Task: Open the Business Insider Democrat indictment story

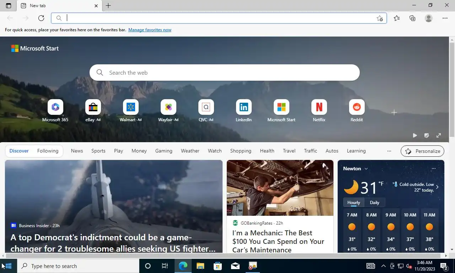Action: [113, 243]
